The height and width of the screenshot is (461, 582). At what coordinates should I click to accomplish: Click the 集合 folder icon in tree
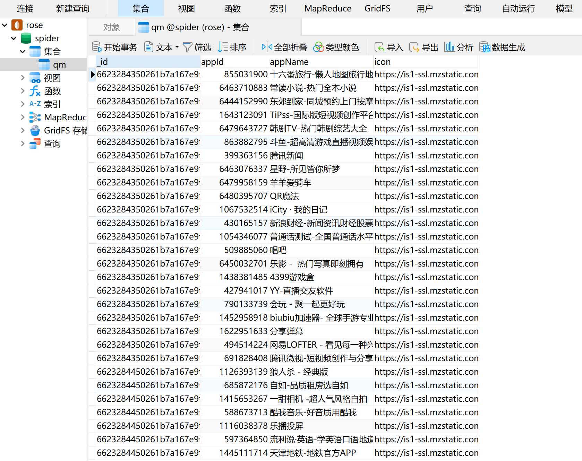(x=35, y=51)
